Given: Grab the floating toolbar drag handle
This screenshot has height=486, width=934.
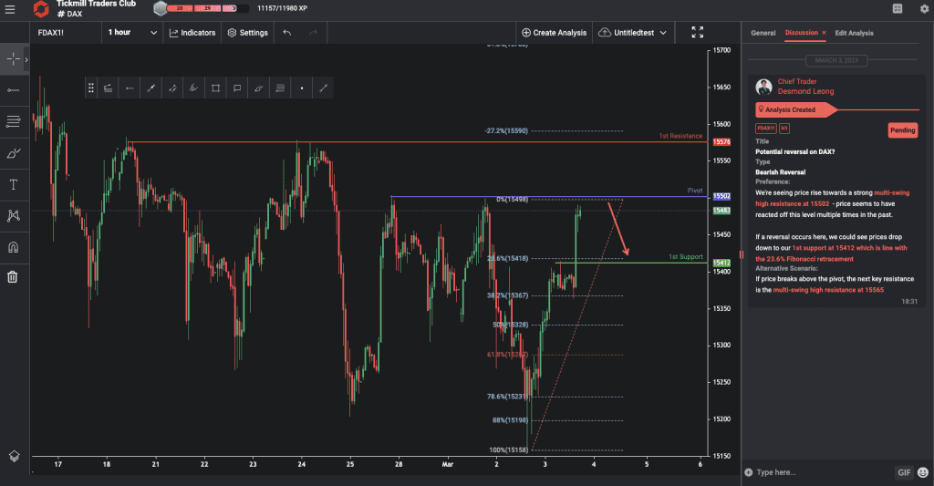Looking at the screenshot, I should pyautogui.click(x=91, y=88).
